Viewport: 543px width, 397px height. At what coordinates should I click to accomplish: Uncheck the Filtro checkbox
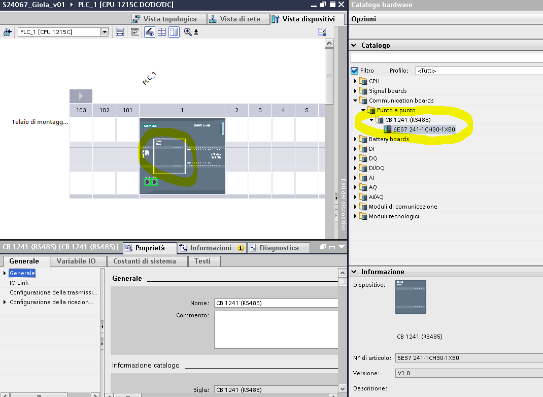[x=355, y=71]
